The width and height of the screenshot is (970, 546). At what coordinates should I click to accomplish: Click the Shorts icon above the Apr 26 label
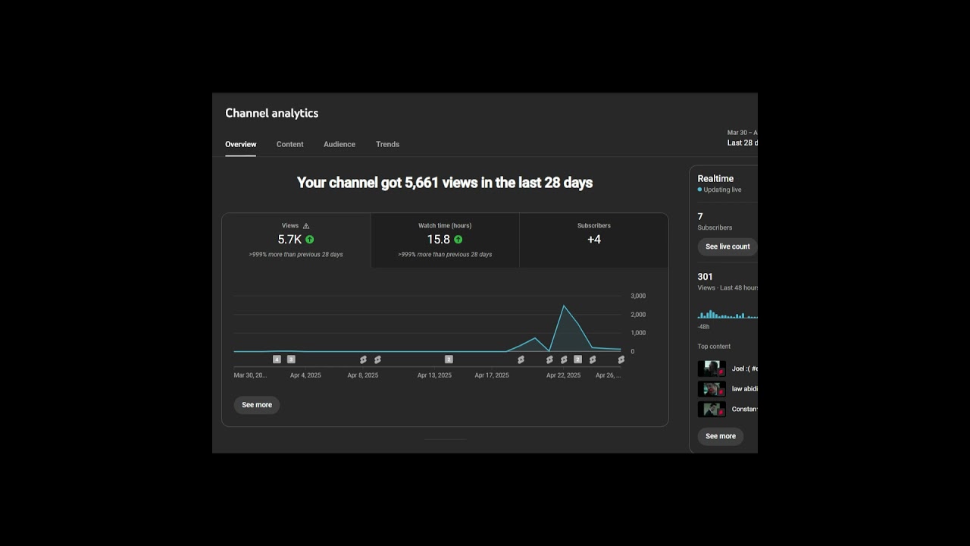(x=621, y=359)
